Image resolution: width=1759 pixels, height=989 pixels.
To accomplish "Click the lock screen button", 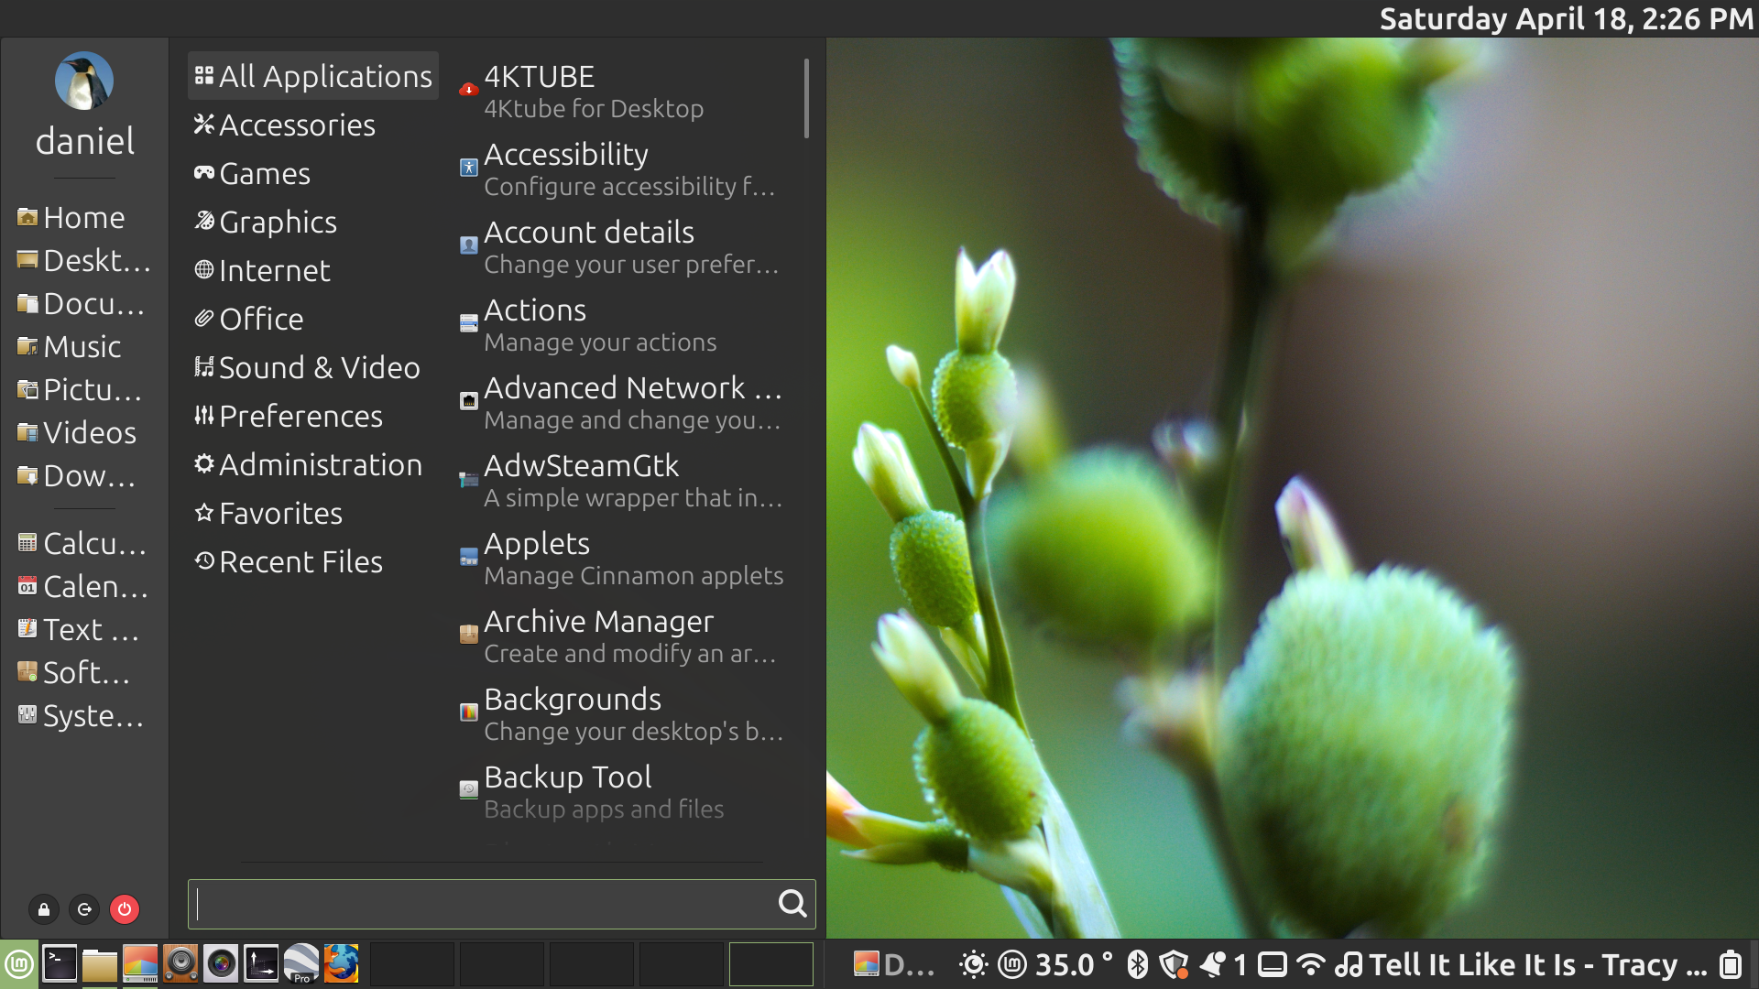I will (43, 909).
